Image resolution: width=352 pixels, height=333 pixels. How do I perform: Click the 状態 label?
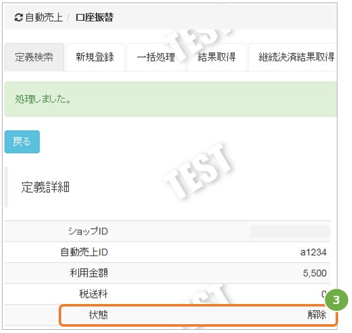click(98, 315)
